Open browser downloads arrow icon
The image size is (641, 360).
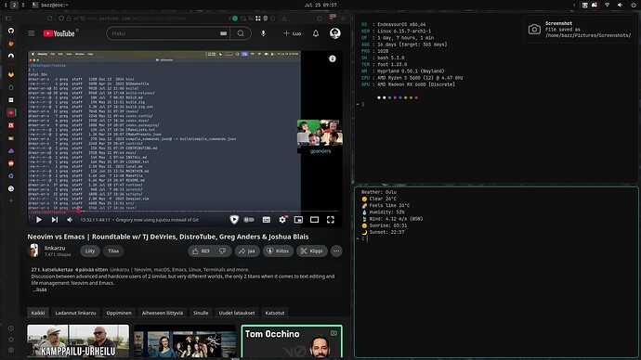click(x=284, y=19)
